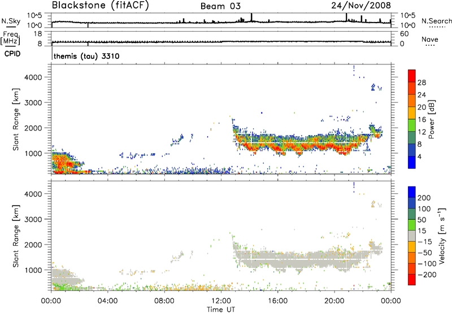The image size is (452, 313).
Task: Click the "Time UT" x-axis label
Action: (x=221, y=310)
